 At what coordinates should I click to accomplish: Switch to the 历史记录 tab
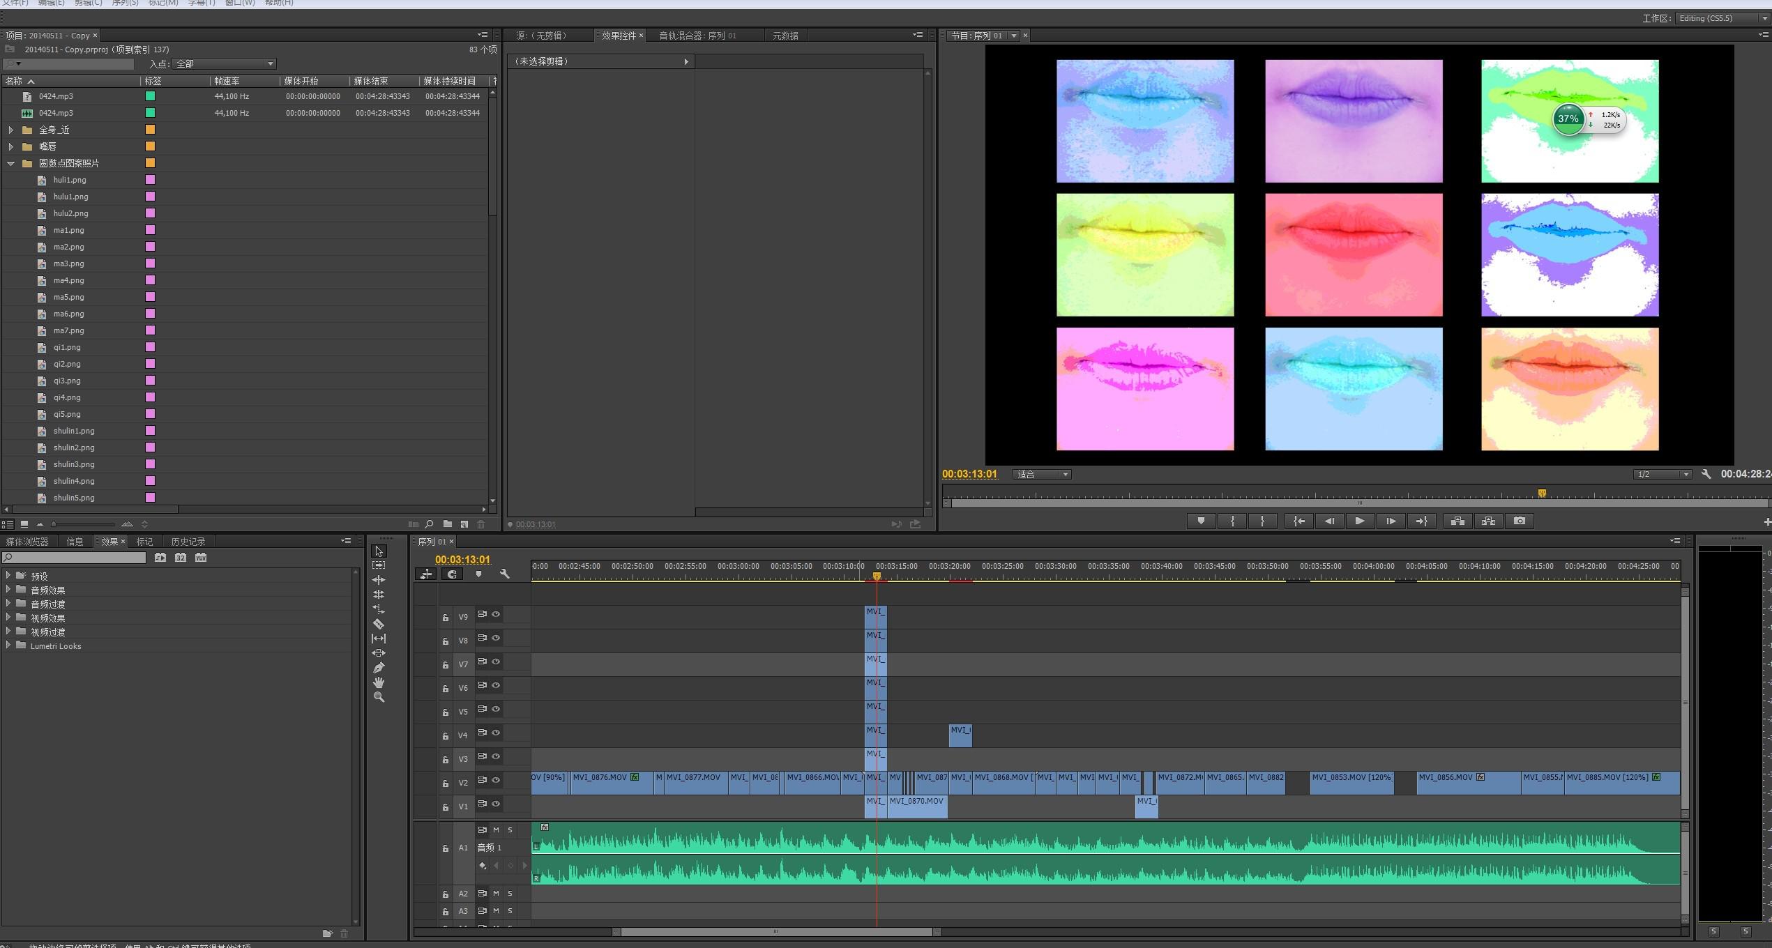pyautogui.click(x=188, y=542)
